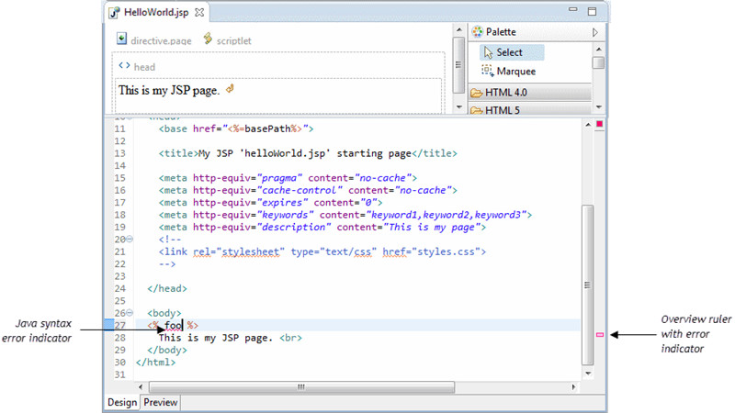Switch to the Preview tab
The image size is (735, 413).
(x=161, y=402)
